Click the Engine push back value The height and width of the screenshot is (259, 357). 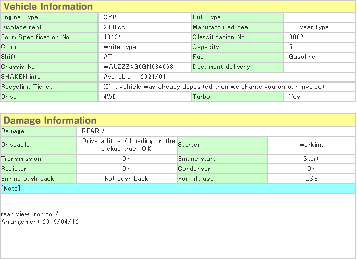click(127, 179)
